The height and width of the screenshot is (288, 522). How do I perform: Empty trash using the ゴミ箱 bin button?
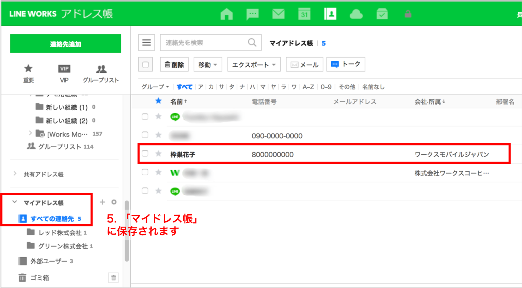(113, 278)
